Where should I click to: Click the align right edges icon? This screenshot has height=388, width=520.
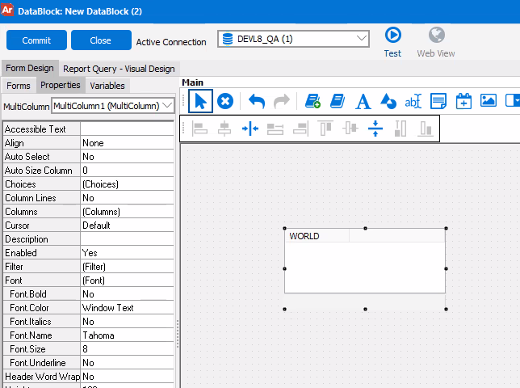pyautogui.click(x=300, y=129)
